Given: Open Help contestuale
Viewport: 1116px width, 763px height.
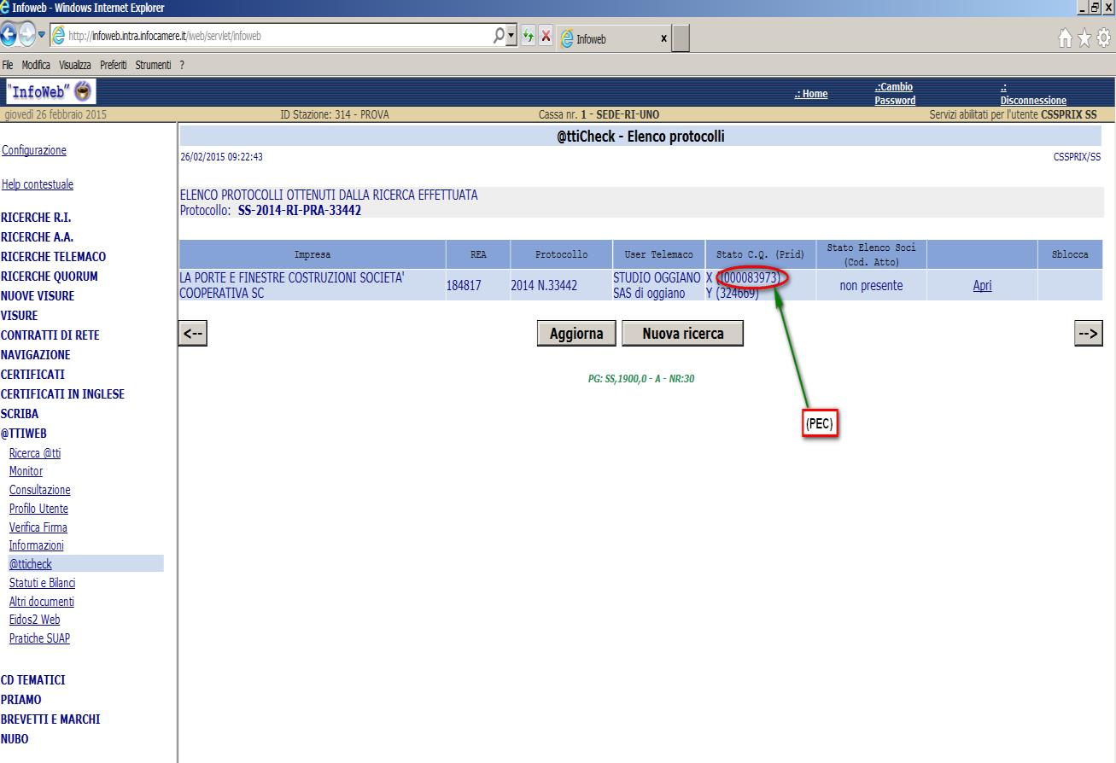Looking at the screenshot, I should tap(38, 184).
